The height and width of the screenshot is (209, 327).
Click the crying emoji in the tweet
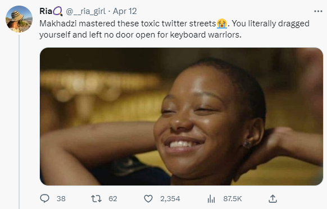(222, 24)
